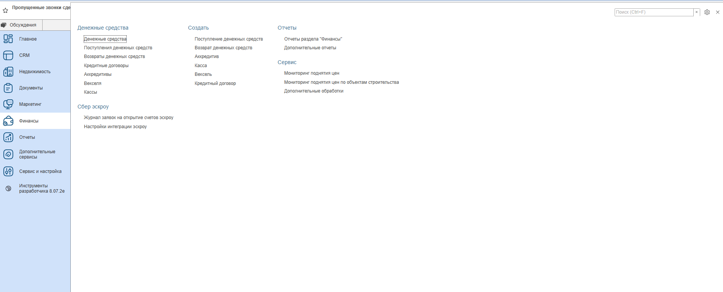This screenshot has height=292, width=723.
Task: Open Инструменты разработчика 8.07.2е
Action: pos(41,188)
